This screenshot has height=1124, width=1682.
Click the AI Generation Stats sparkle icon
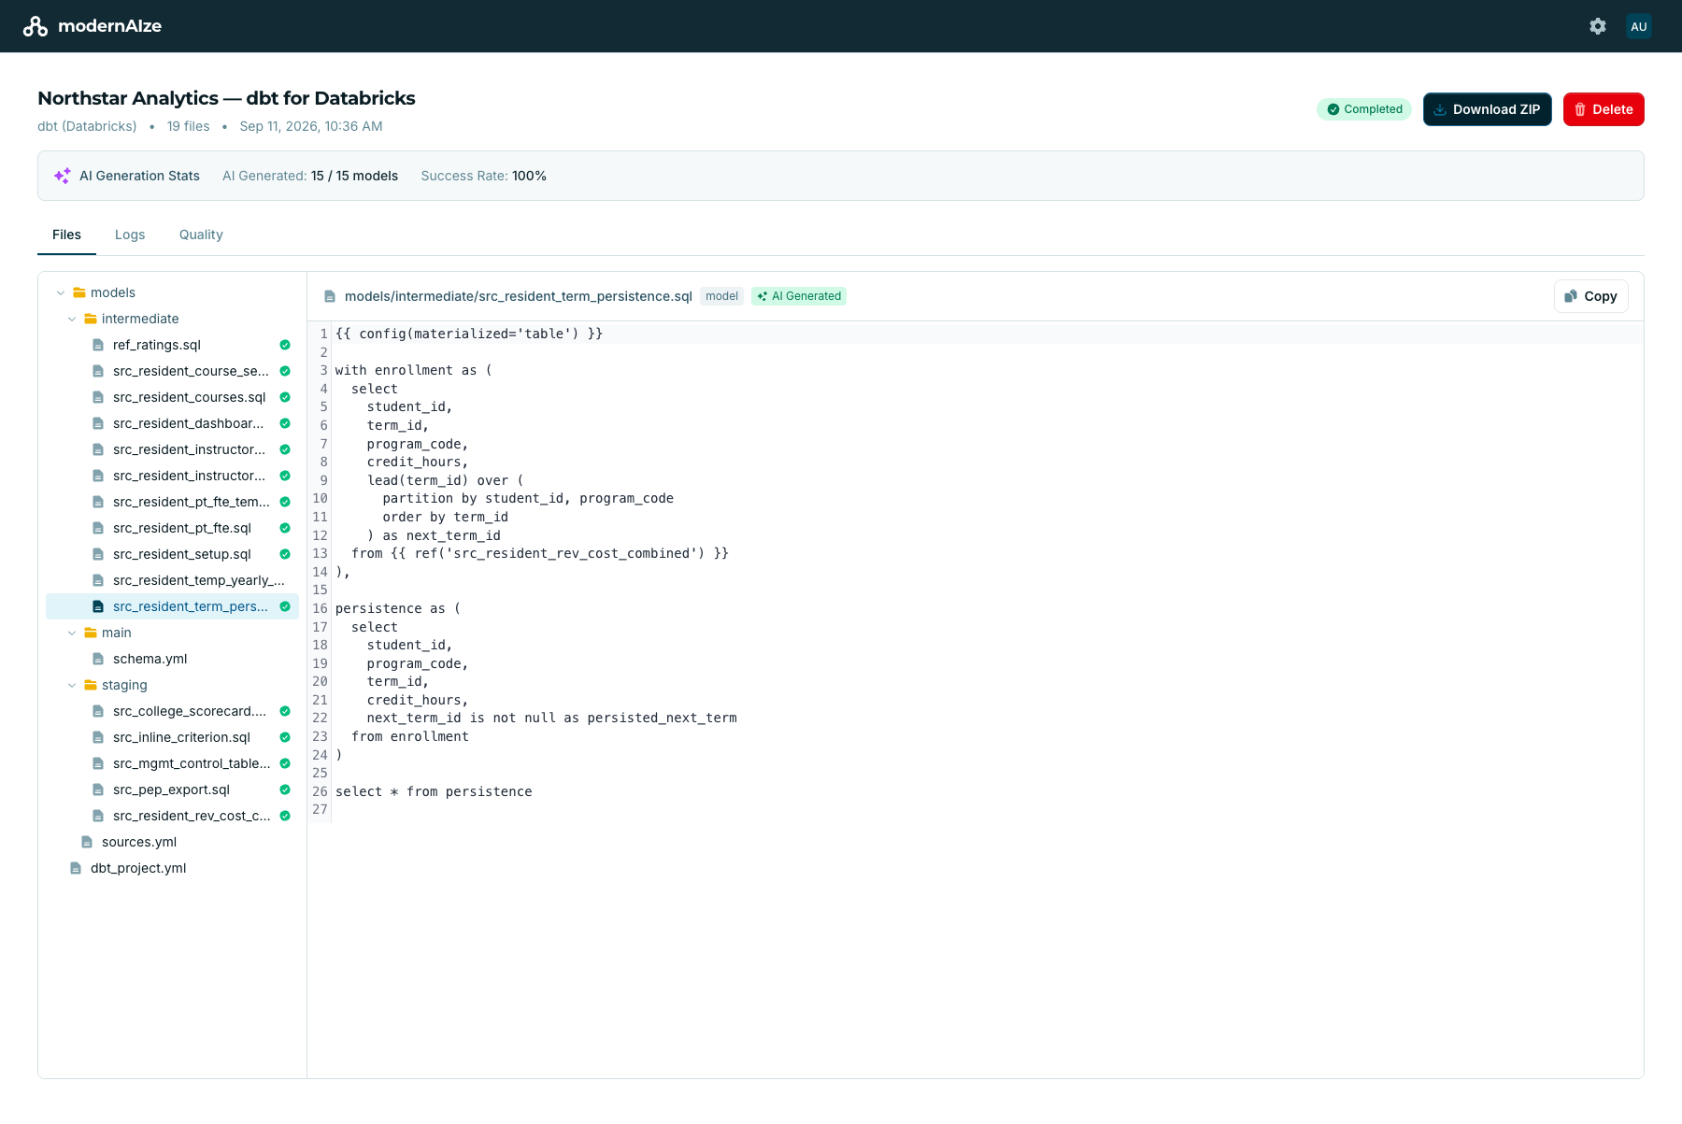pyautogui.click(x=63, y=176)
